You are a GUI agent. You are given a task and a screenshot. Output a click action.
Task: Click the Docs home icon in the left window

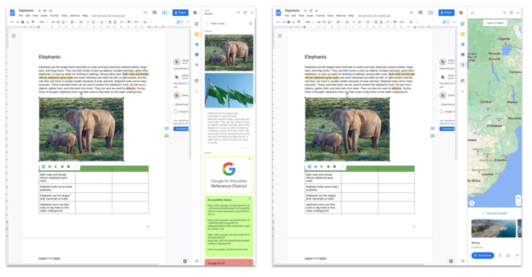(12, 13)
